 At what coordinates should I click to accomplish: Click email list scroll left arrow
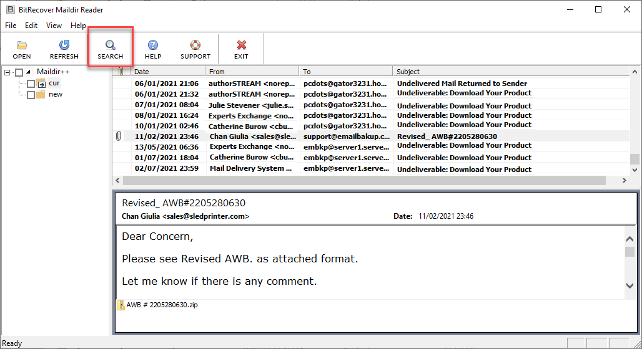pos(118,180)
